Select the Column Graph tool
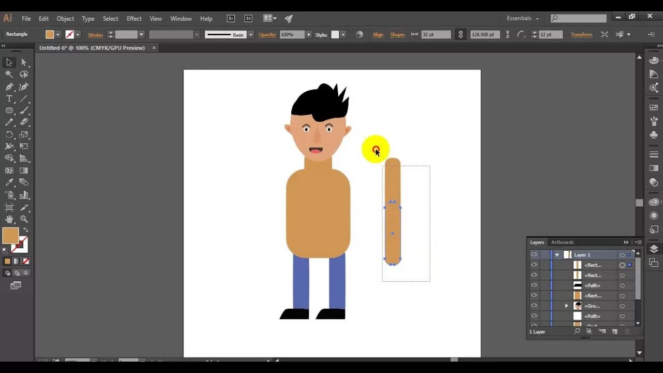 pos(24,195)
